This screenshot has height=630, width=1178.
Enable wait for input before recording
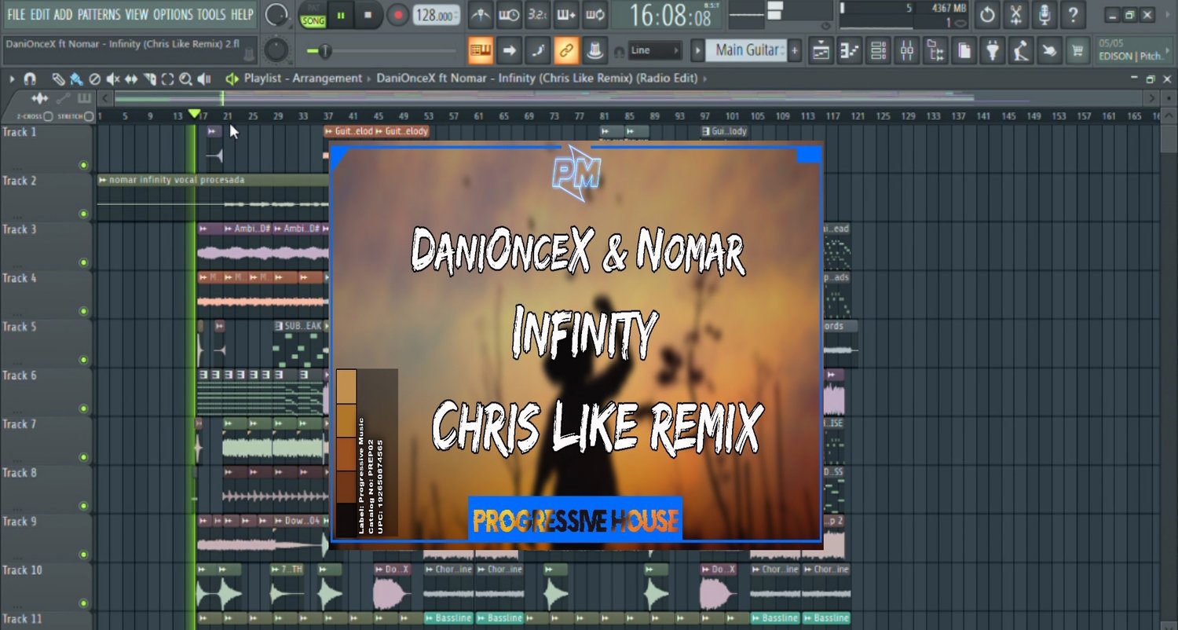coord(509,14)
